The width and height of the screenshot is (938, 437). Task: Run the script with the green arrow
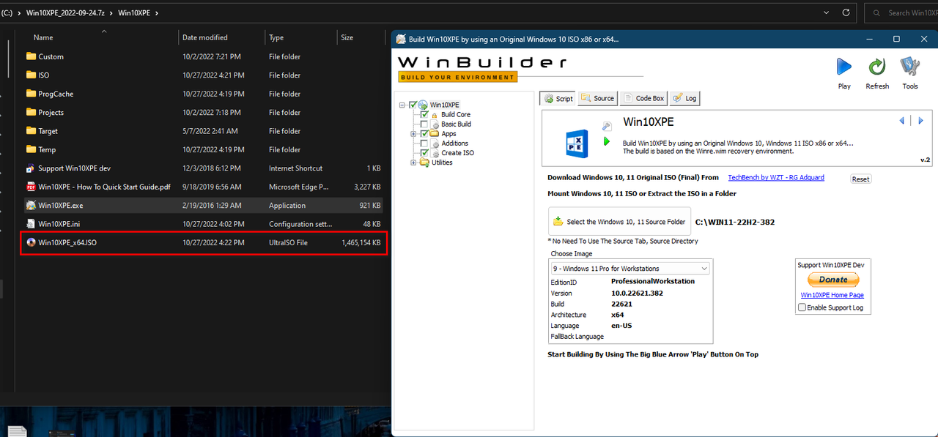coord(607,141)
